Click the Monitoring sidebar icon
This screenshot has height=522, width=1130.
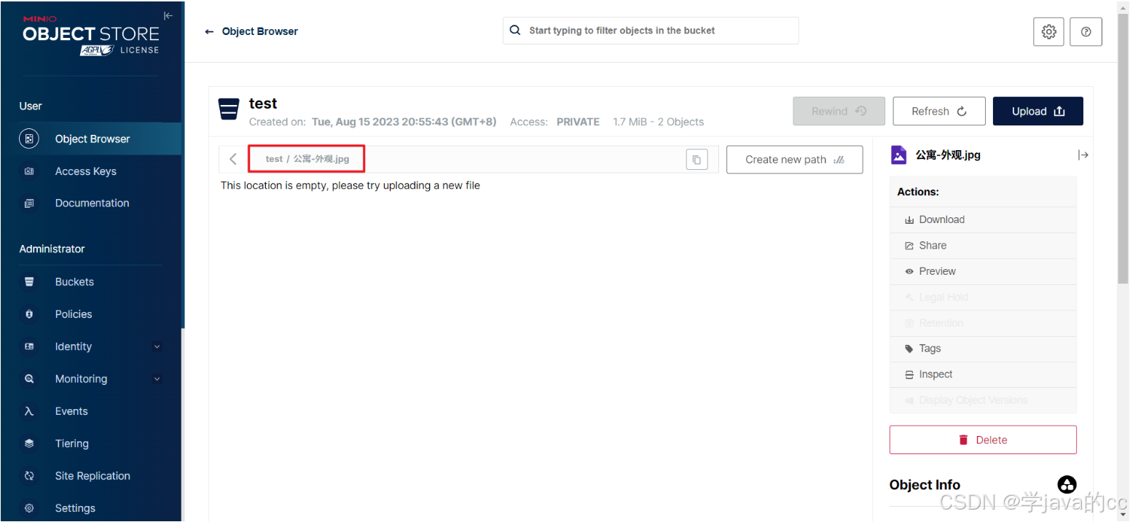pos(29,379)
